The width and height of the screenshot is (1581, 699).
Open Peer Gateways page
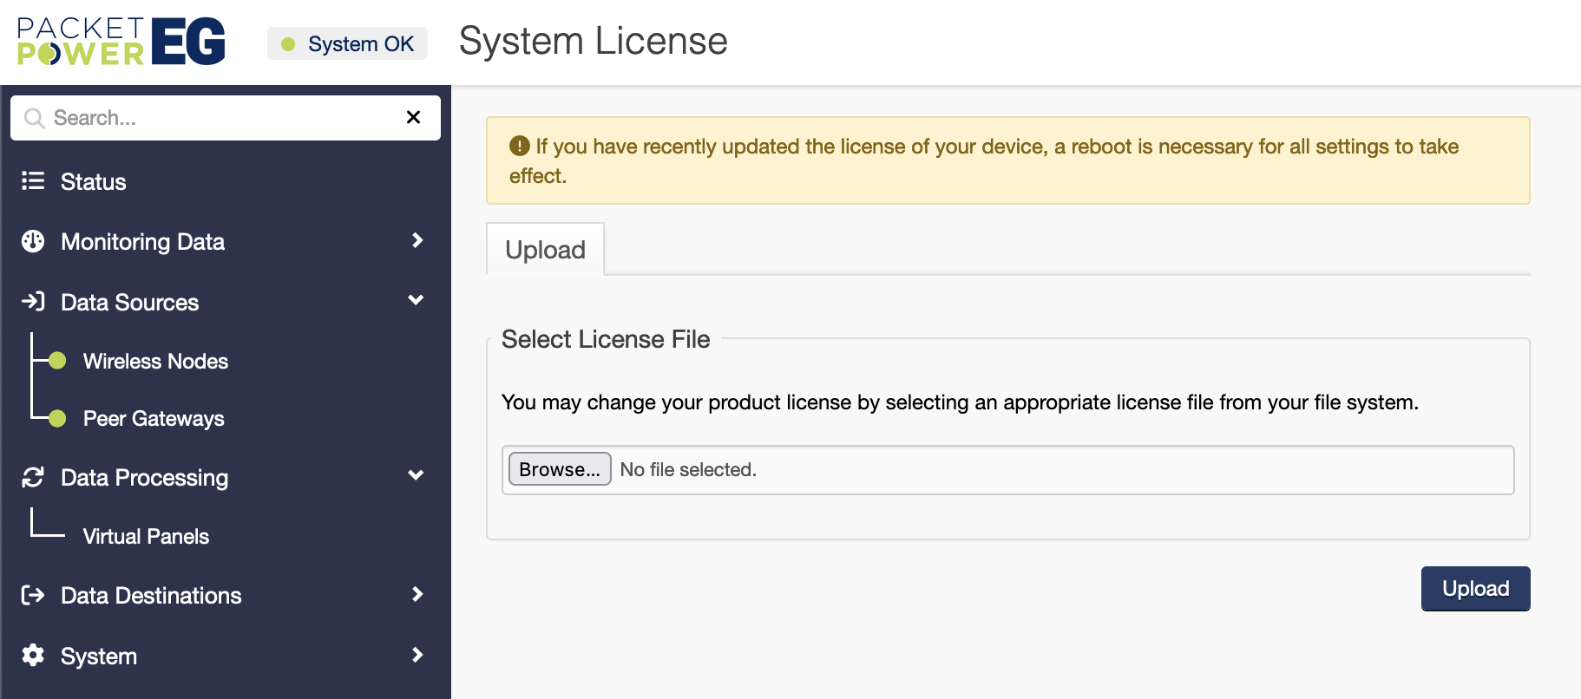[x=154, y=419]
